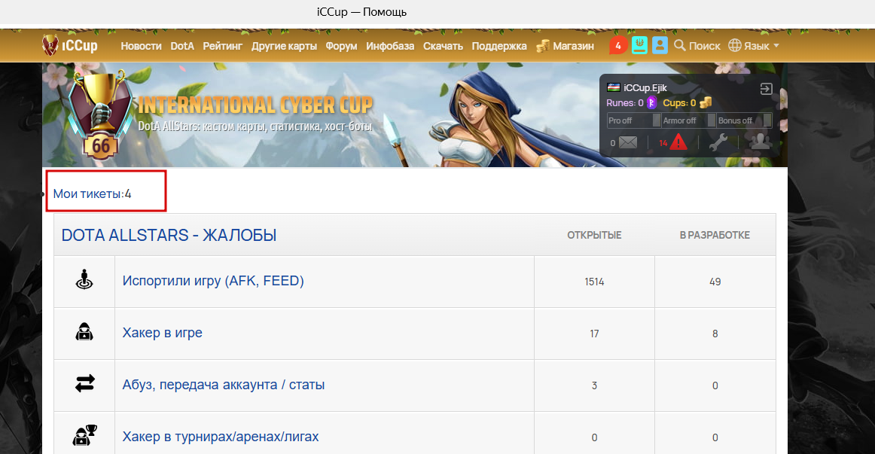Click the red warning count 14

coord(663,143)
